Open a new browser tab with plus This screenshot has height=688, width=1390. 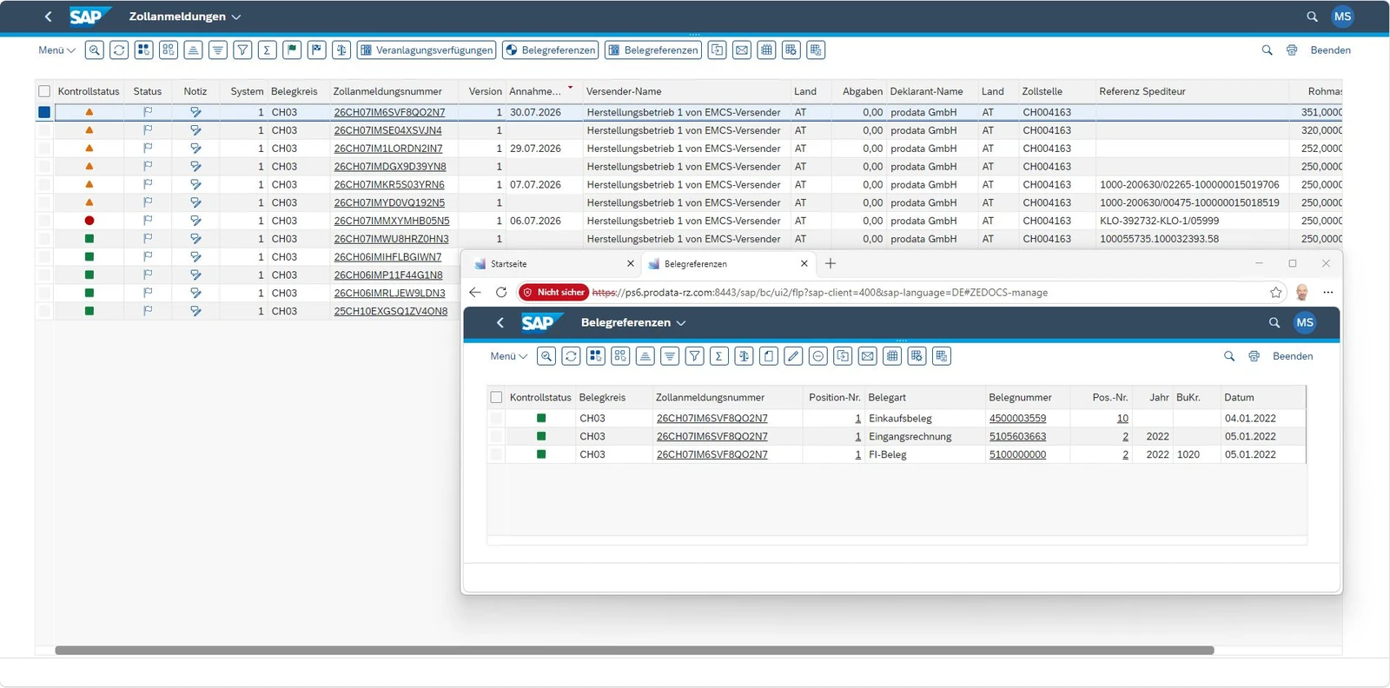pyautogui.click(x=831, y=264)
